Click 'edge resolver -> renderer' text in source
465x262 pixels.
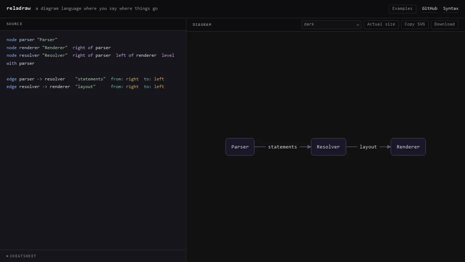[x=38, y=87]
